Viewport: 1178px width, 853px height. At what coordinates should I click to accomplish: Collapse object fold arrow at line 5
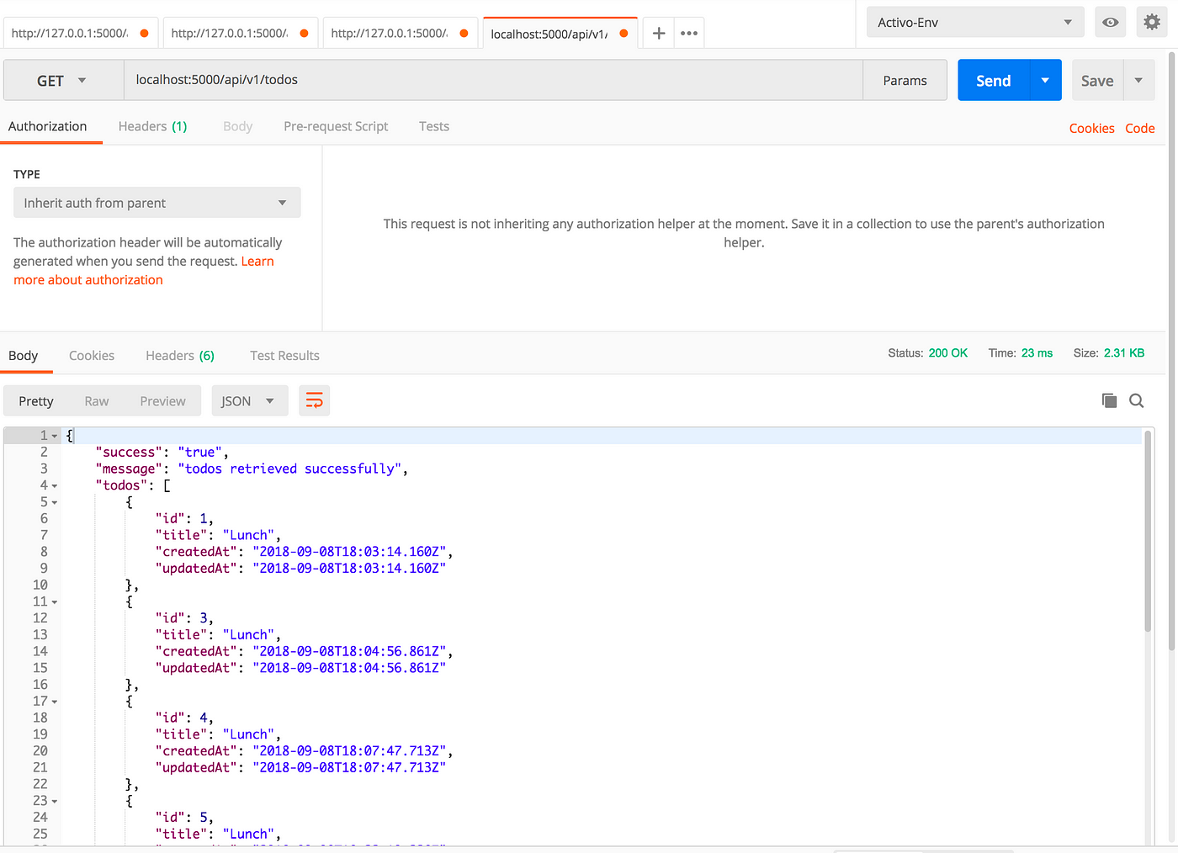click(55, 502)
